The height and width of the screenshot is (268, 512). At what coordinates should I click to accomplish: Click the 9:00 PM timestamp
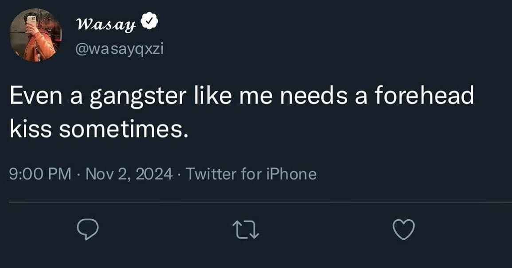click(x=40, y=174)
